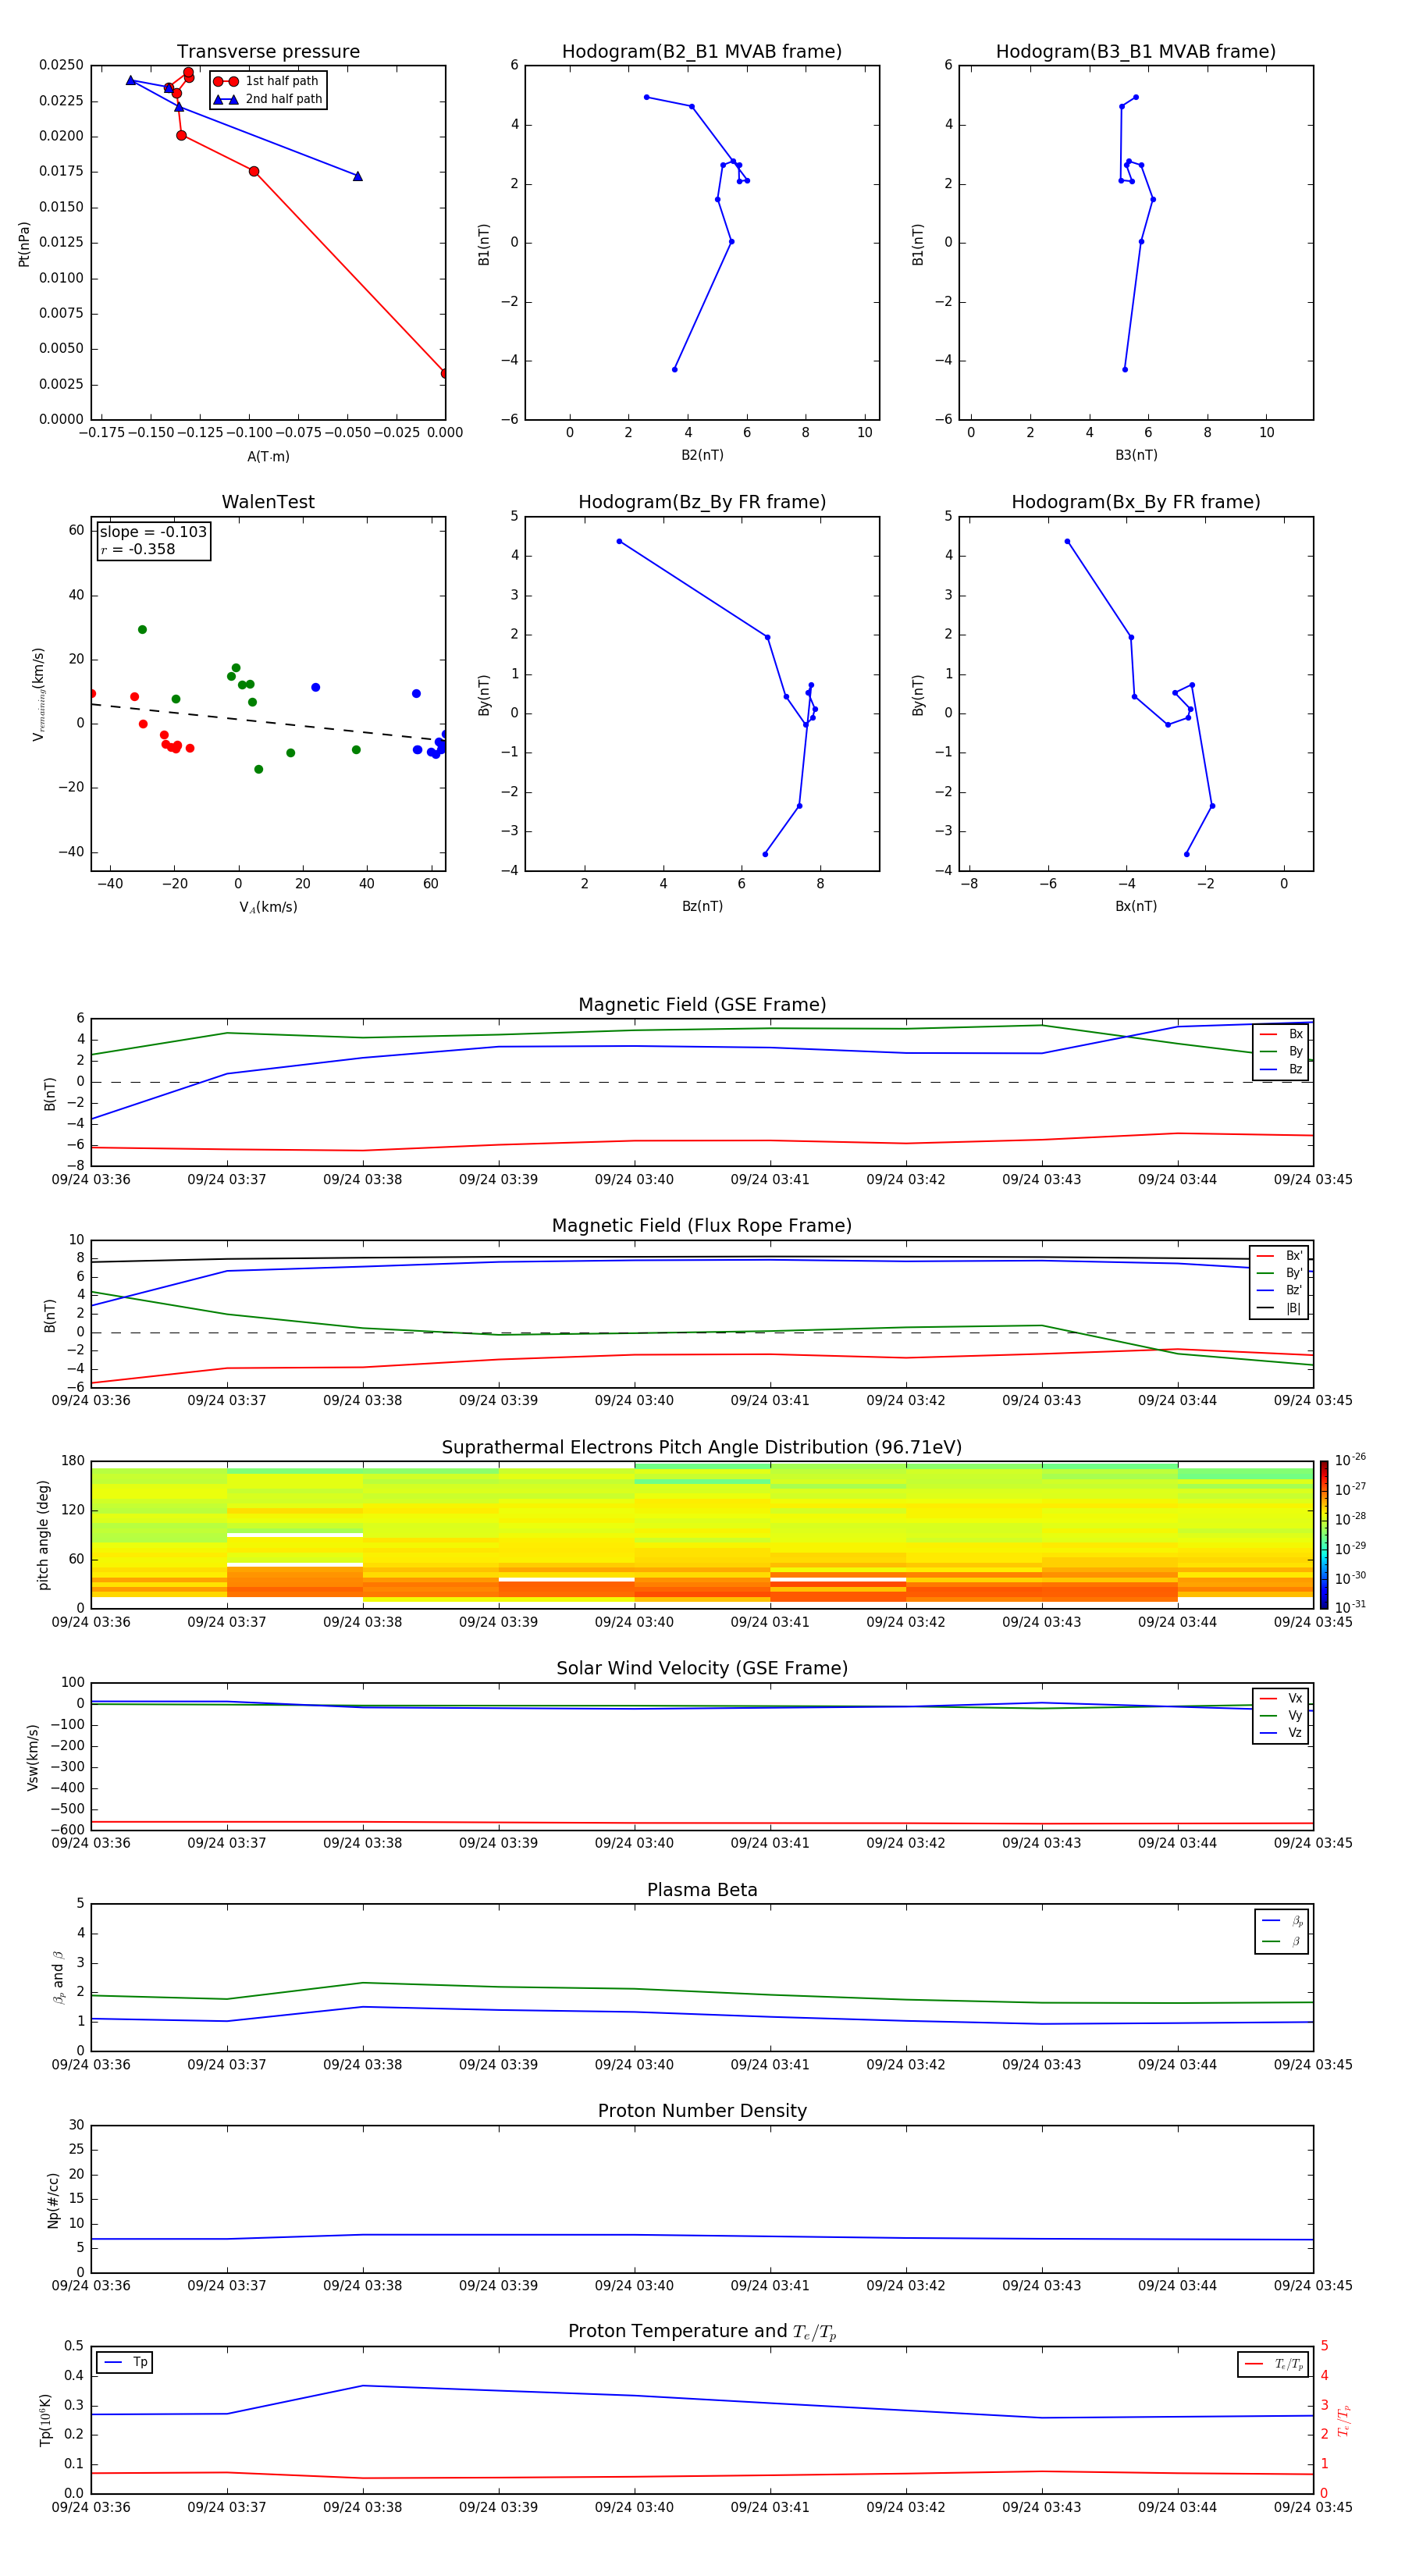This screenshot has width=1405, height=2576.
Task: Click the 'B3(nT)' axis label
Action: [1136, 455]
